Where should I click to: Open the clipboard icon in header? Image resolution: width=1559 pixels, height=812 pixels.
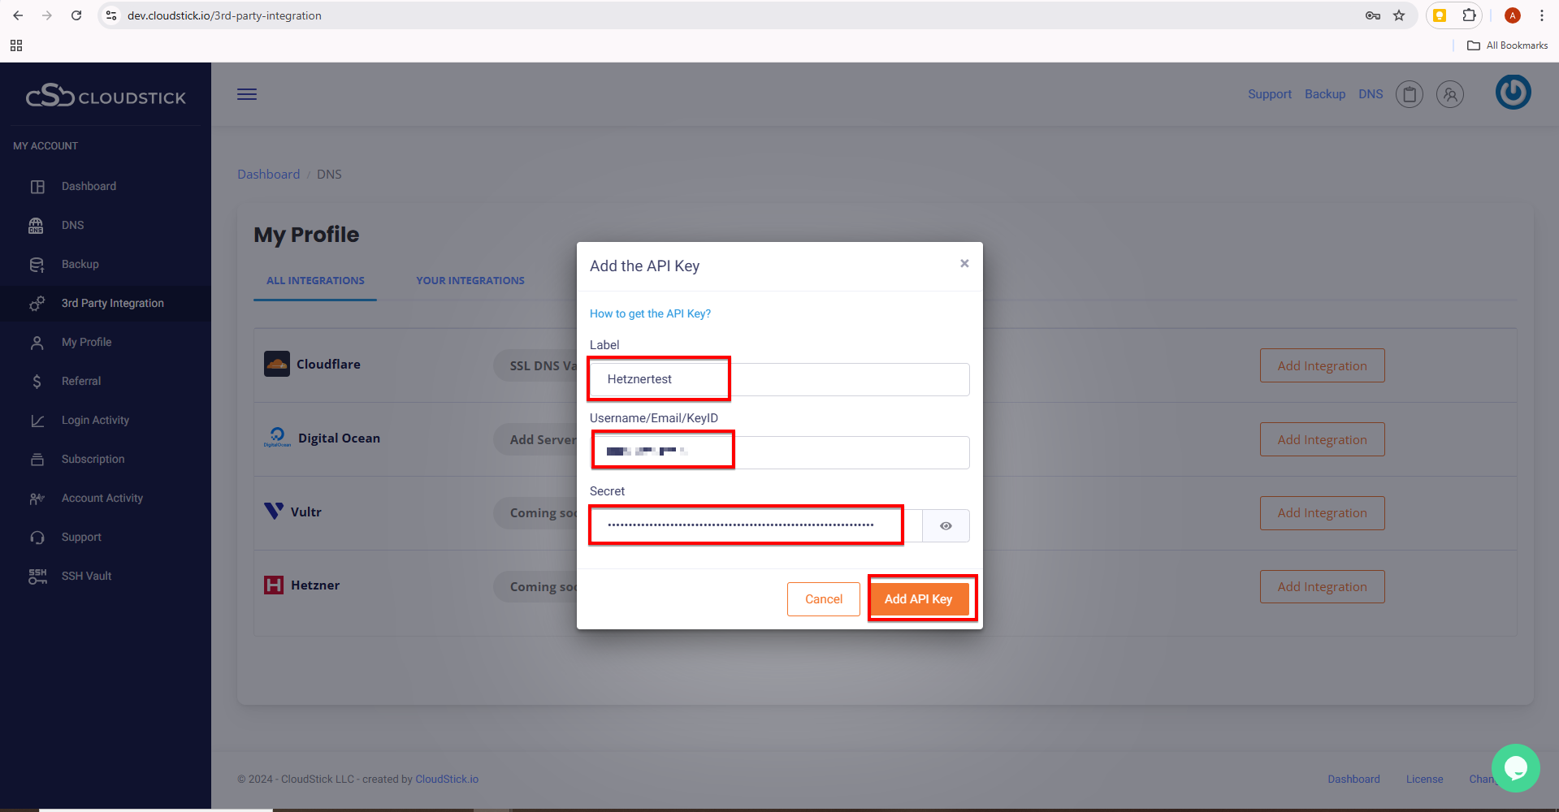click(1410, 94)
